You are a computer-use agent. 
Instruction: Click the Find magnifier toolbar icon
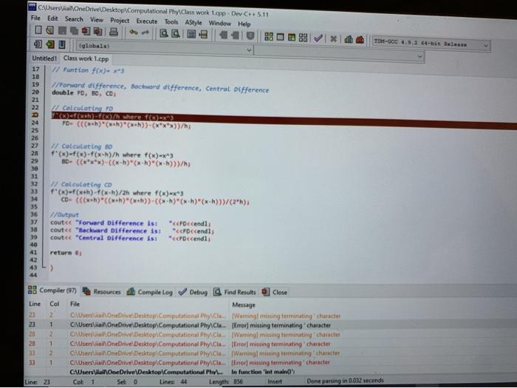pos(164,33)
